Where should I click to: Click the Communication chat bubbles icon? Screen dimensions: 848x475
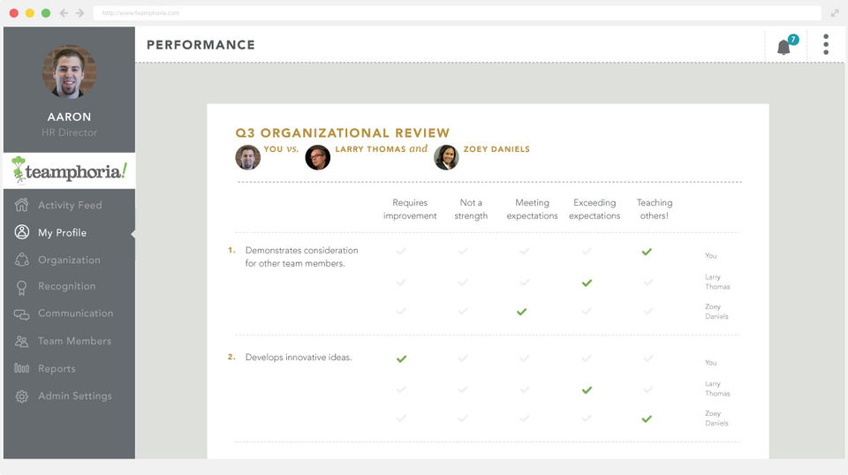point(22,314)
